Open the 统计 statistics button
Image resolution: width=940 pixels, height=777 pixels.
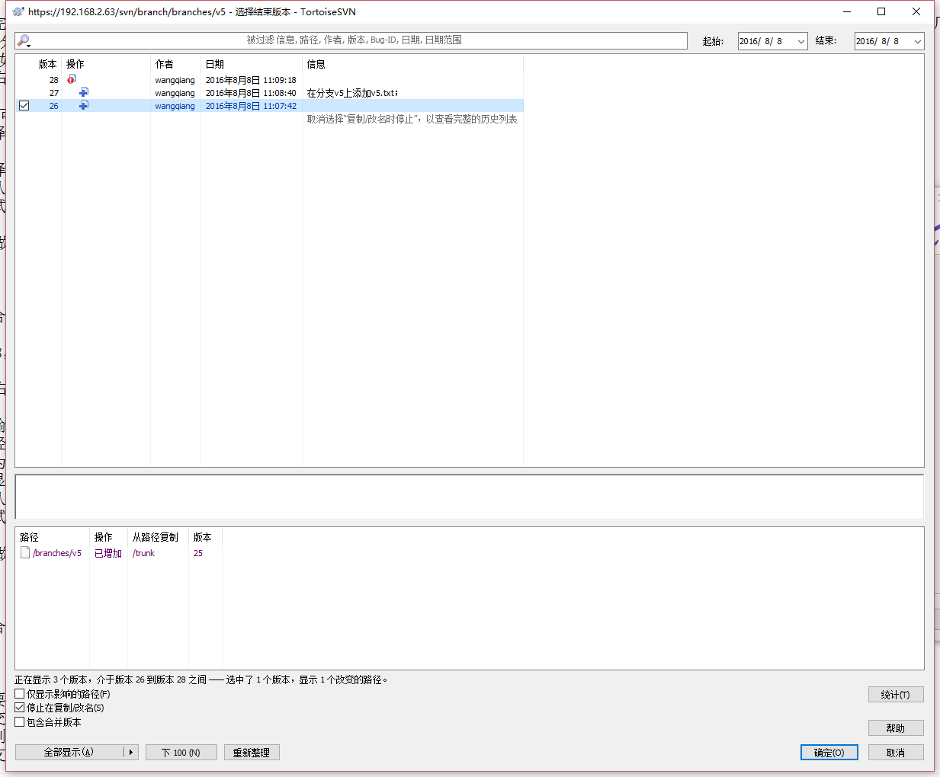point(895,695)
